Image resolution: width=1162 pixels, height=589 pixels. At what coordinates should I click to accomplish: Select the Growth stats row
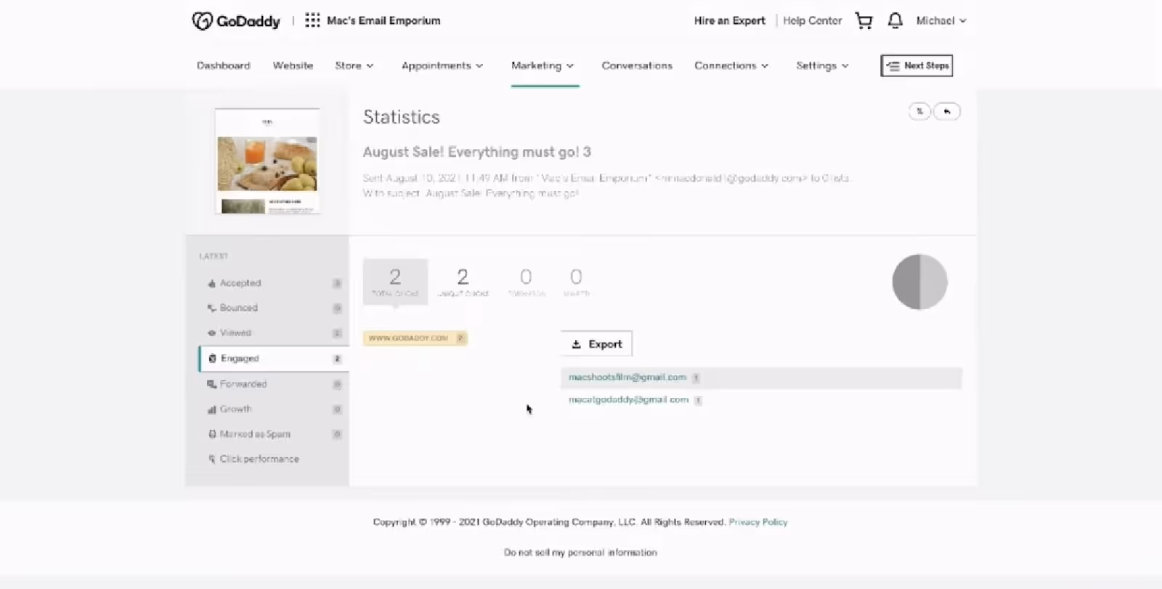coord(274,410)
